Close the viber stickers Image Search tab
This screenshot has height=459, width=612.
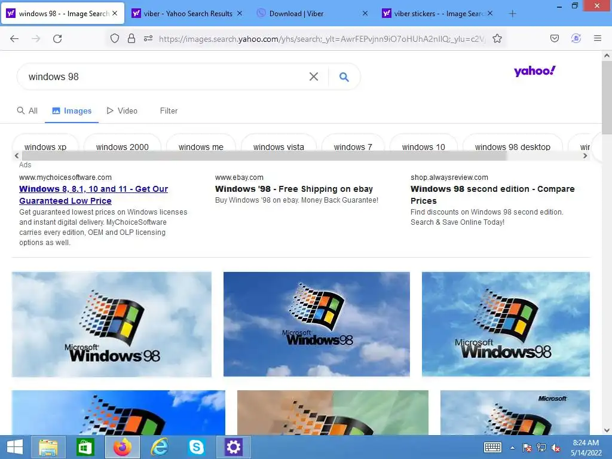(x=490, y=13)
